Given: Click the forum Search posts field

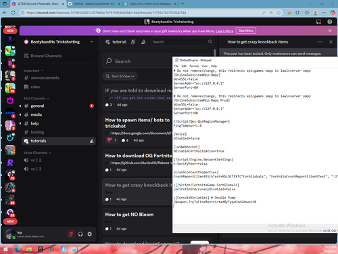Looking at the screenshot, I should (x=137, y=61).
